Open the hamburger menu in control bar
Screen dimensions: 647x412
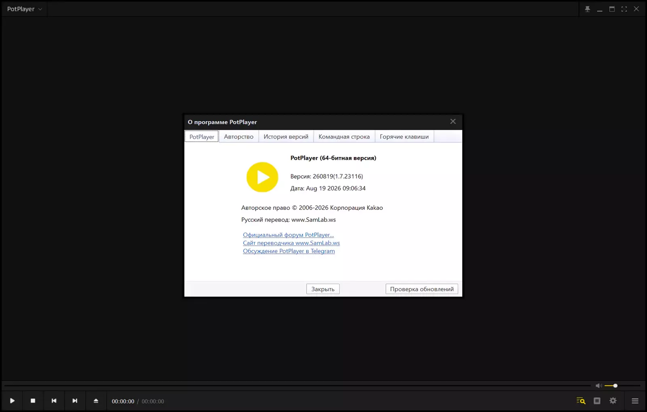coord(635,401)
